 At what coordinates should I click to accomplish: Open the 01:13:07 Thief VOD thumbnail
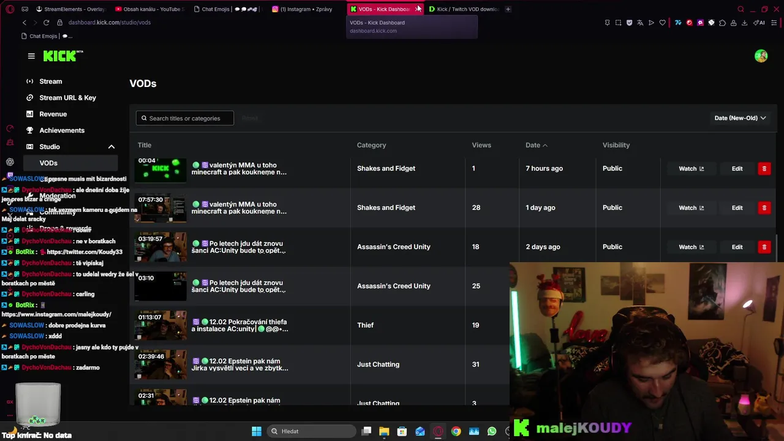[160, 326]
